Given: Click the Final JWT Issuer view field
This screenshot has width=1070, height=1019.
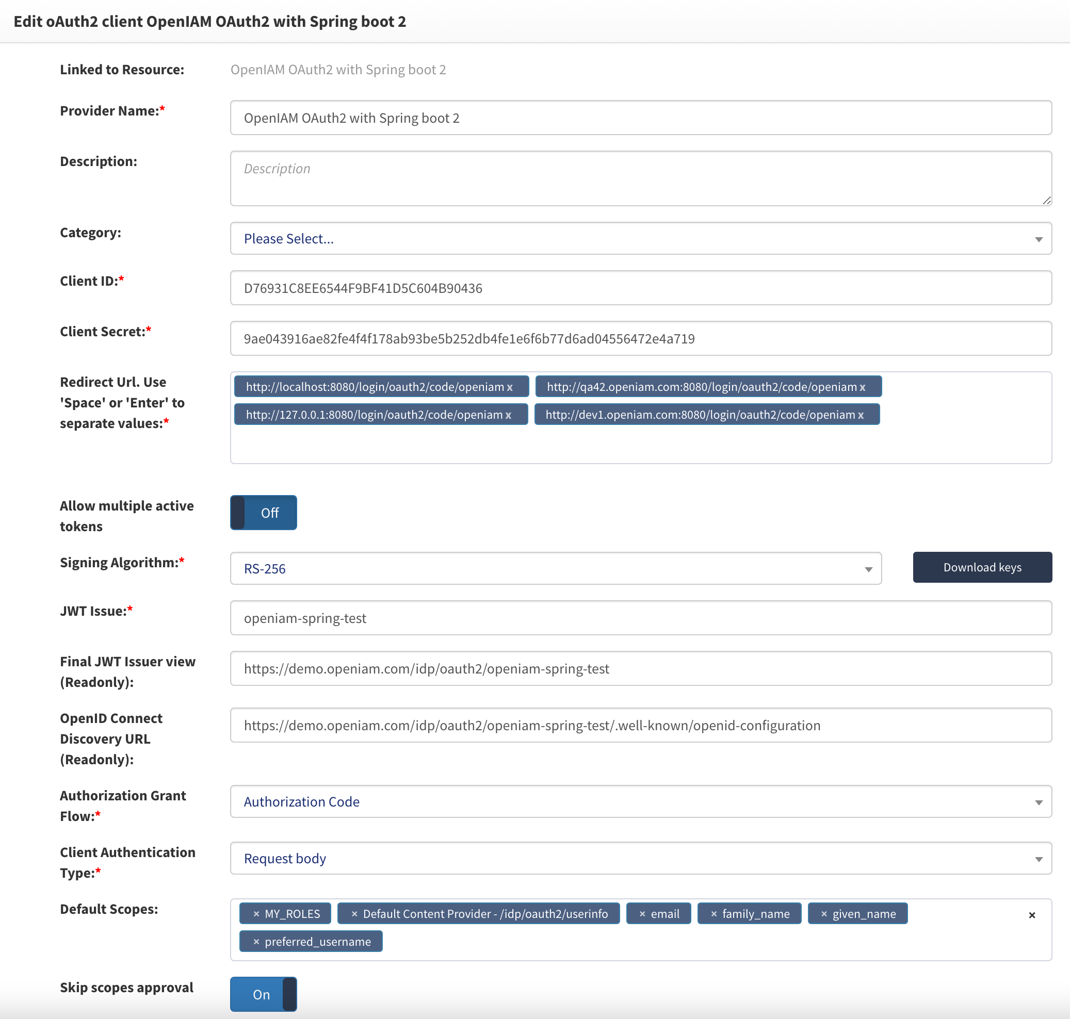Looking at the screenshot, I should (641, 669).
